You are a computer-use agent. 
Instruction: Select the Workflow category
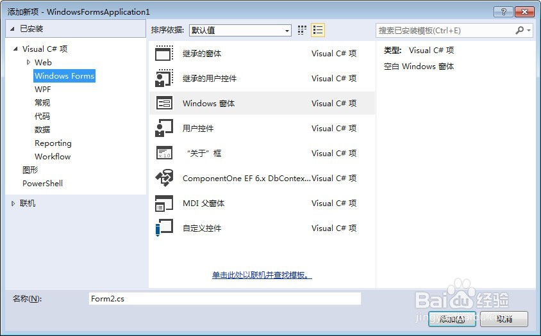tap(53, 156)
